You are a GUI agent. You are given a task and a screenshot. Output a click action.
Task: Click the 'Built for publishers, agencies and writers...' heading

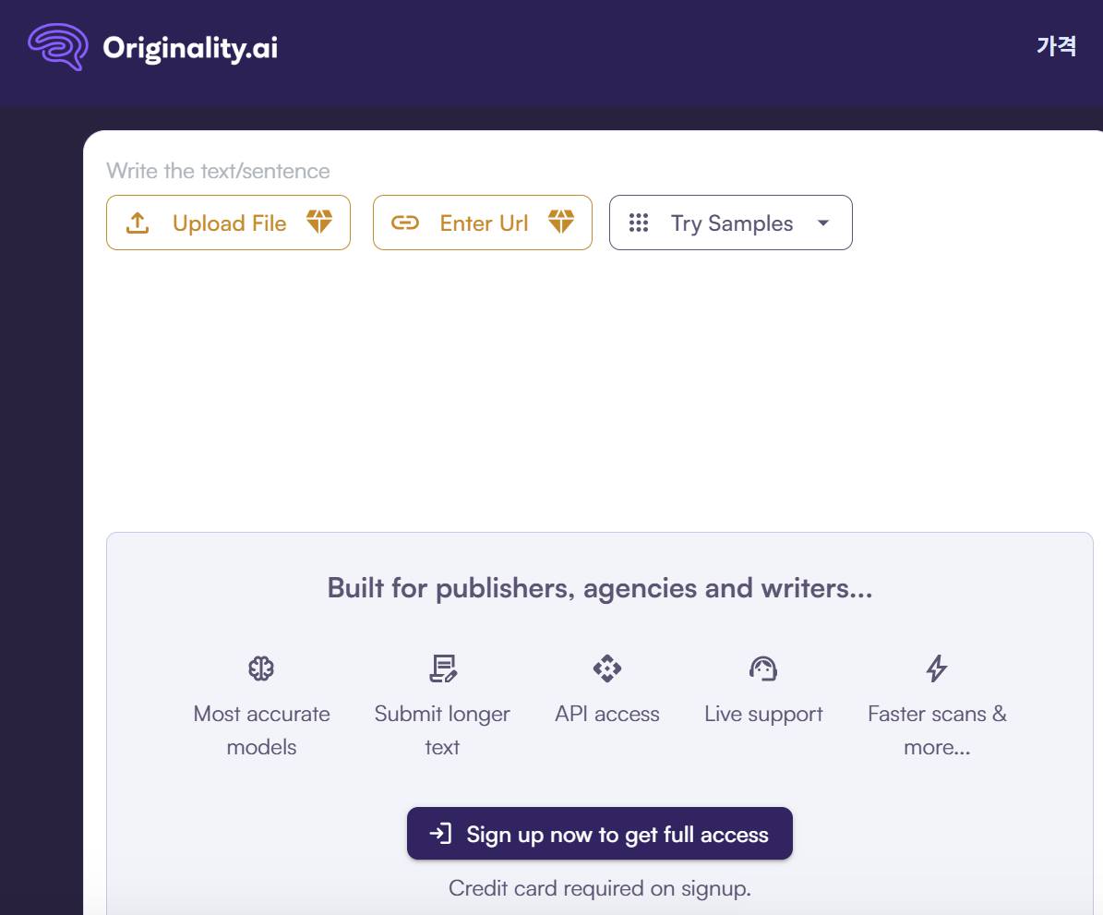coord(600,588)
